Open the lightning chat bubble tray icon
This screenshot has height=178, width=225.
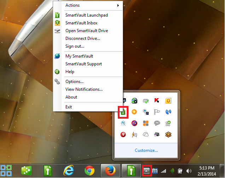tap(134, 135)
